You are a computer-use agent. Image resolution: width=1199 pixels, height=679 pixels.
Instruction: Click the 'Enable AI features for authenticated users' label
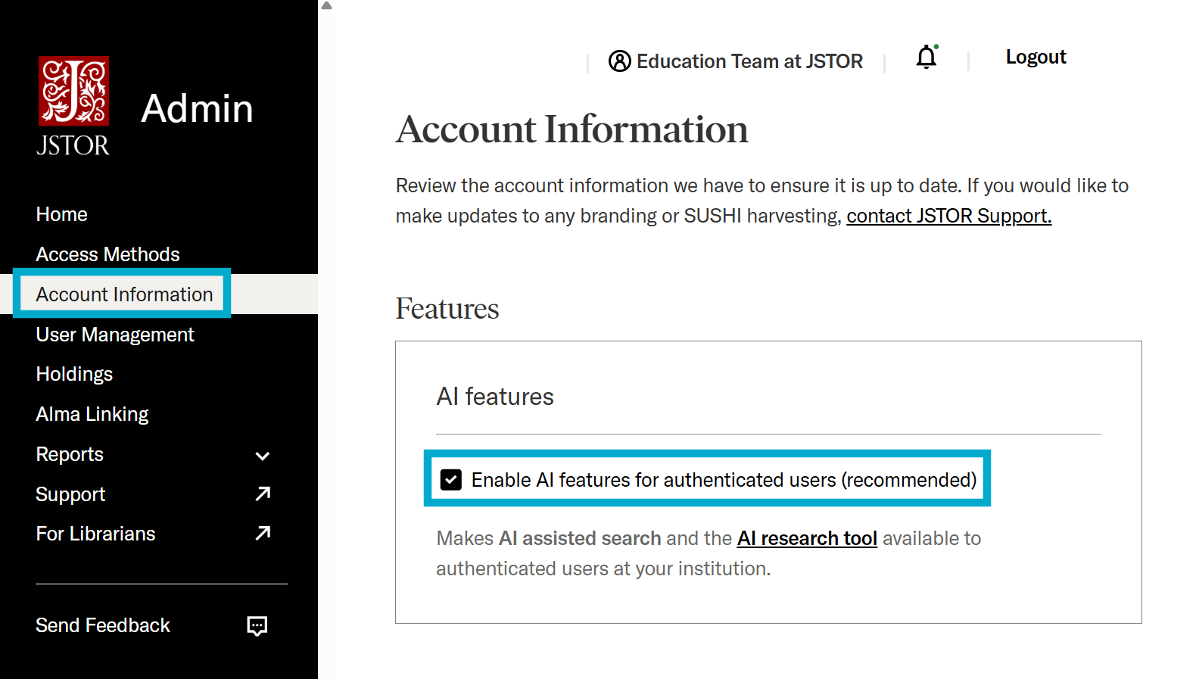point(724,480)
